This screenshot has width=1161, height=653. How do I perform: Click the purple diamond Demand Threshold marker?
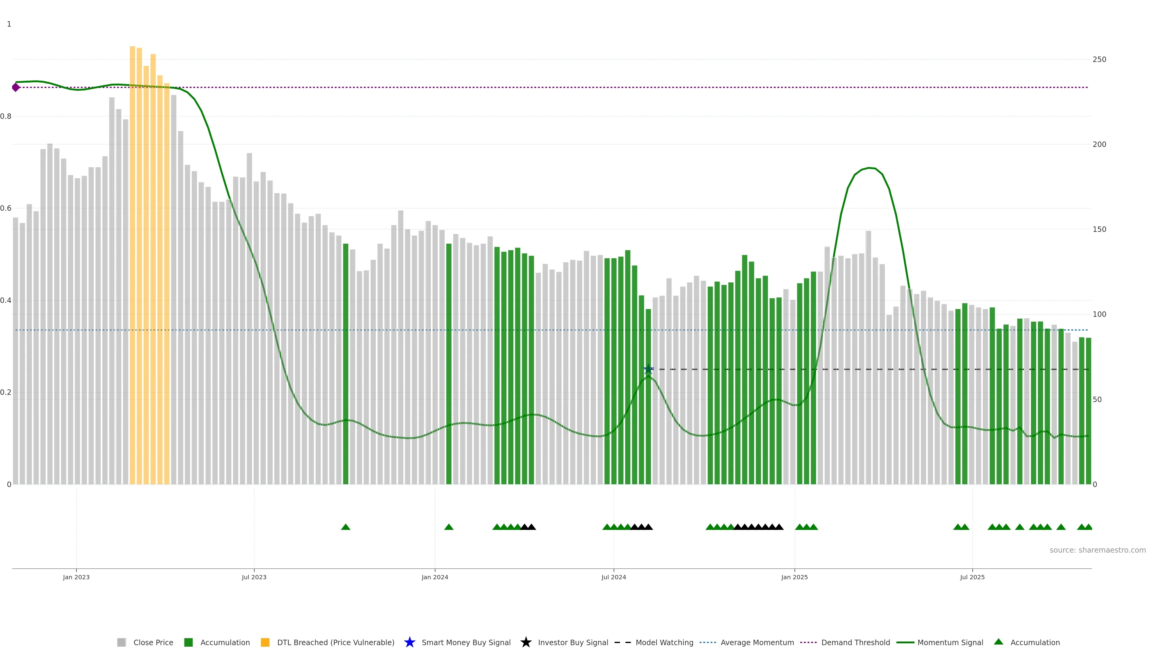pos(16,87)
